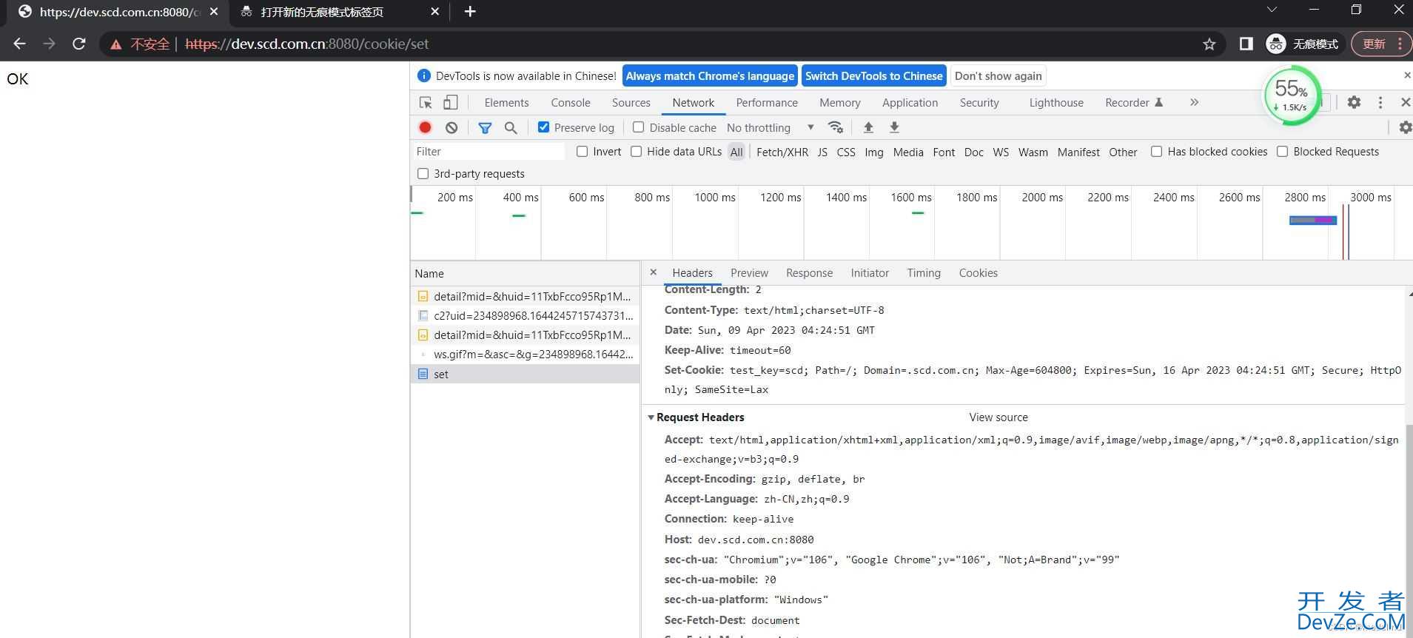Open the Cookies details tab
Viewport: 1413px width, 638px height.
tap(979, 273)
